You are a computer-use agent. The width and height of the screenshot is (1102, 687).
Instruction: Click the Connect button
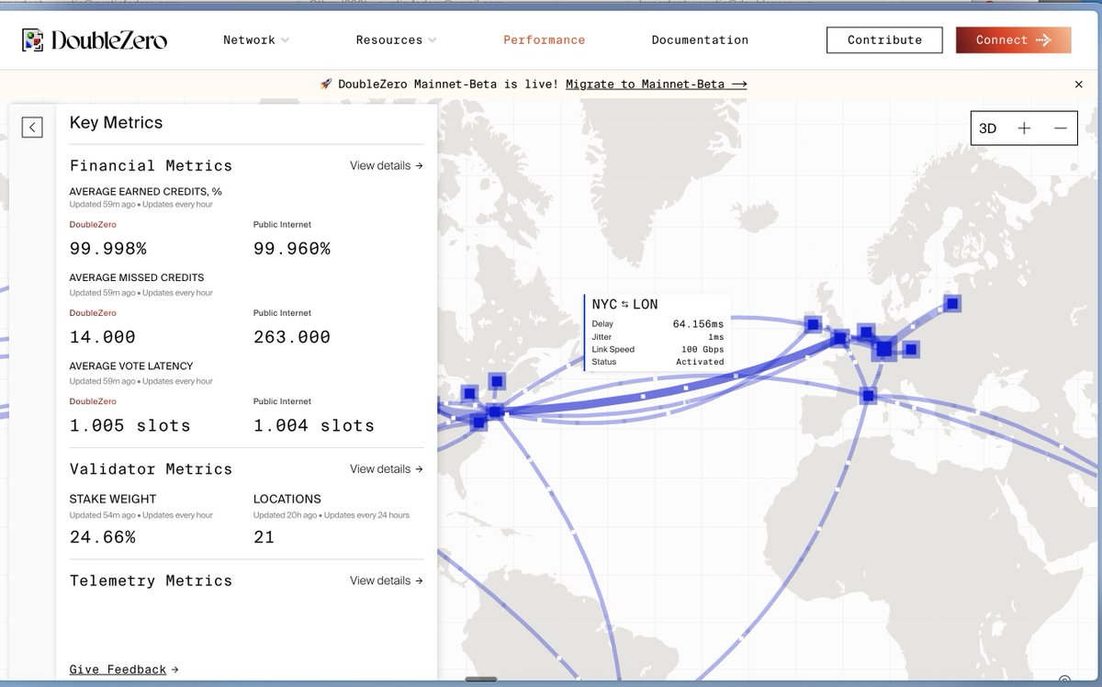[x=1013, y=40]
